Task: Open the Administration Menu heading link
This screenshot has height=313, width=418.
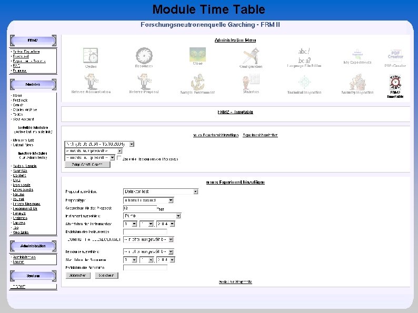Action: pos(235,40)
